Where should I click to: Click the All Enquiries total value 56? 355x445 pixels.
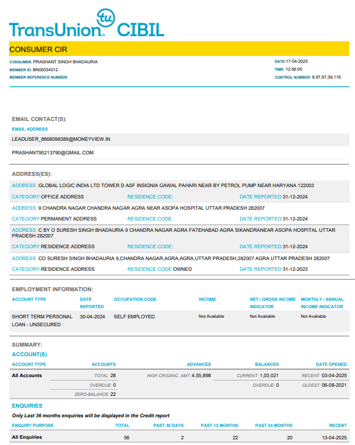126,438
